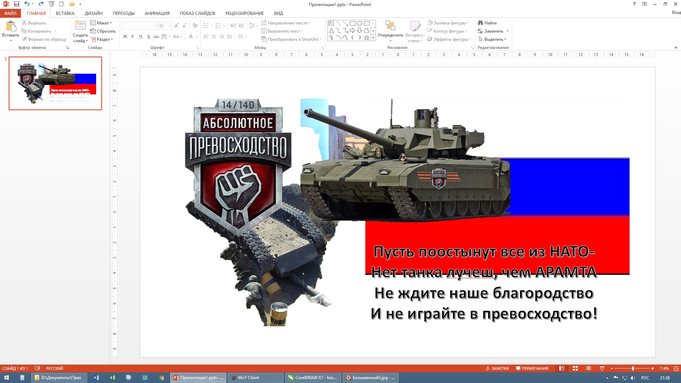681x383 pixels.
Task: Clear all text formatting with eraser icon
Action: point(195,26)
